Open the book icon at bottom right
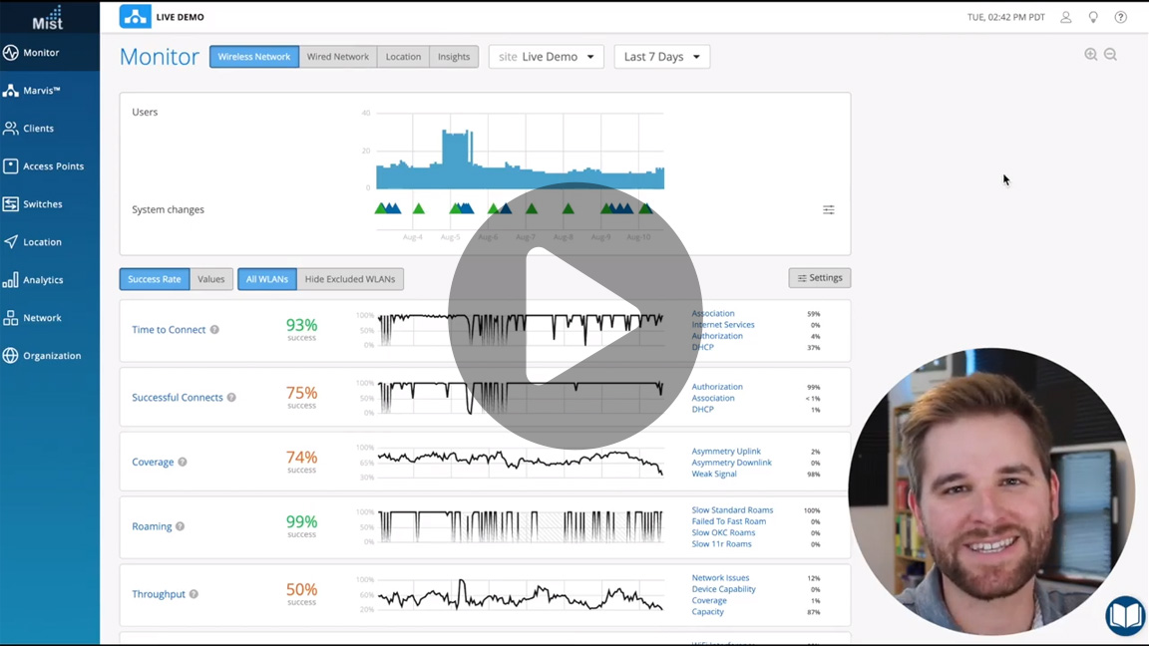The width and height of the screenshot is (1149, 646). click(x=1125, y=615)
